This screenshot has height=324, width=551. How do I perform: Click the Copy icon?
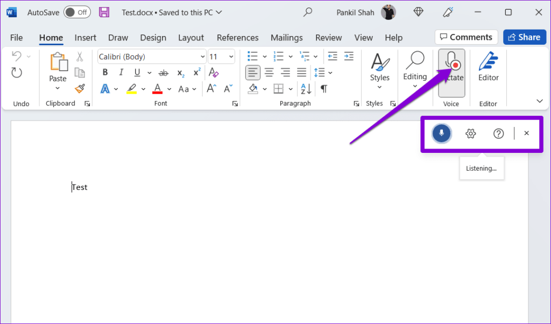coord(80,73)
